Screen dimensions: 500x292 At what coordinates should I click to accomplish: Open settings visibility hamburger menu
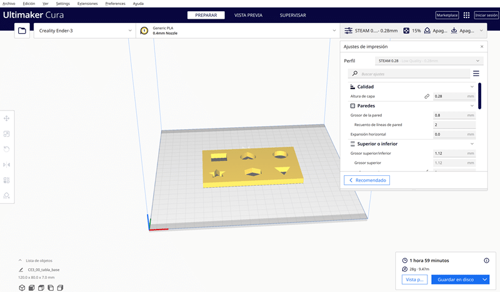pos(476,74)
